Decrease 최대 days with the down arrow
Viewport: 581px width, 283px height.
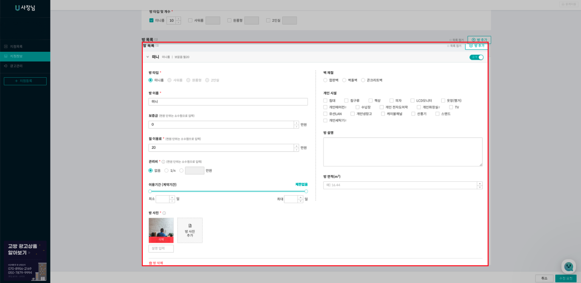coord(300,201)
